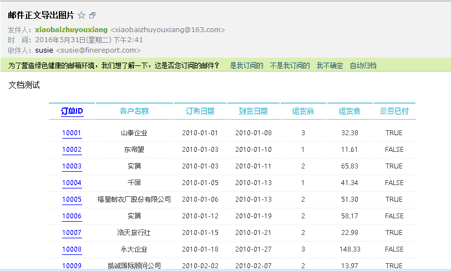Click freight value 22.98
Viewport: 451px width, 271px height.
coord(349,233)
